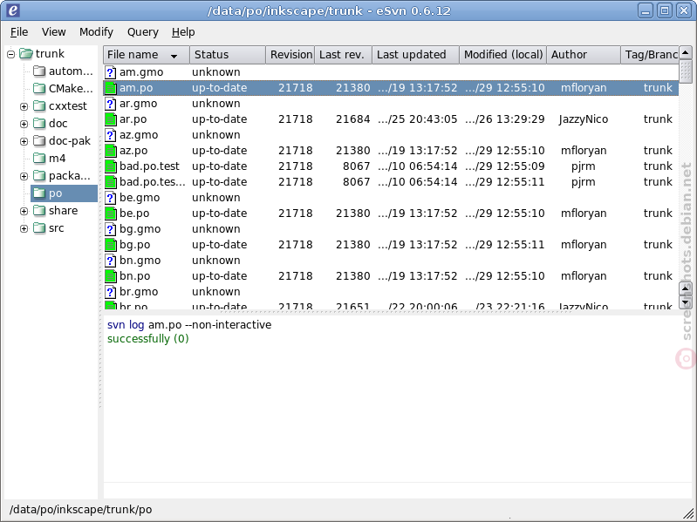Open the Modify menu
The width and height of the screenshot is (697, 522).
click(97, 32)
